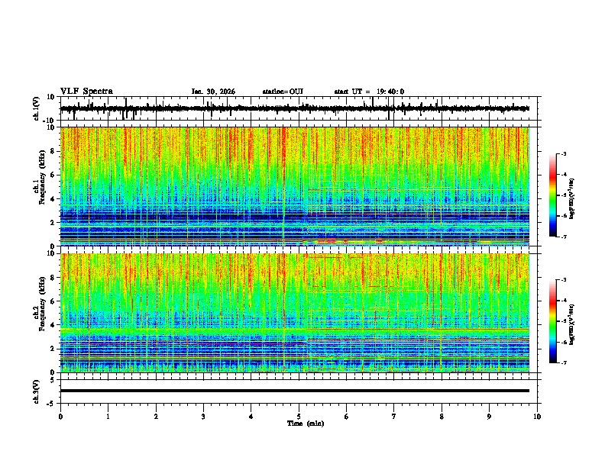Click time axis tick label "3"
Viewport: 605px width, 467px height.
(203, 417)
